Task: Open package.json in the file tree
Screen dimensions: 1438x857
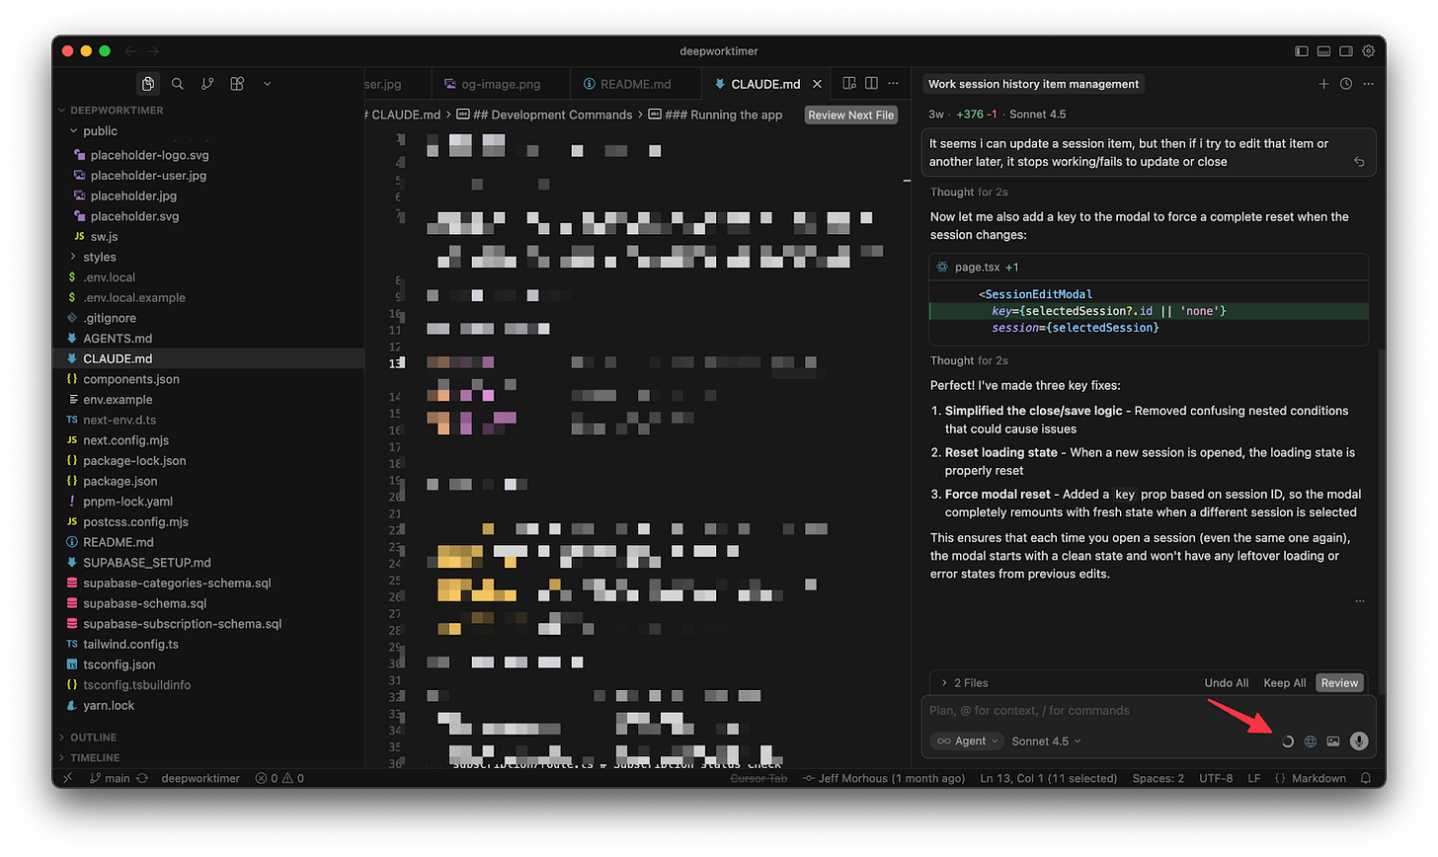Action: [x=120, y=481]
